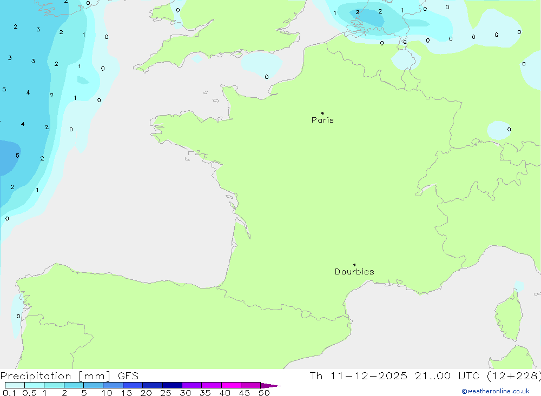Click the legend value '10'
Screen dimensions: 541x396
(107, 393)
